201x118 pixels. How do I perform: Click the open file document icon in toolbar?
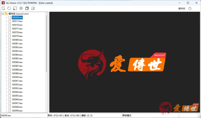coord(3,9)
